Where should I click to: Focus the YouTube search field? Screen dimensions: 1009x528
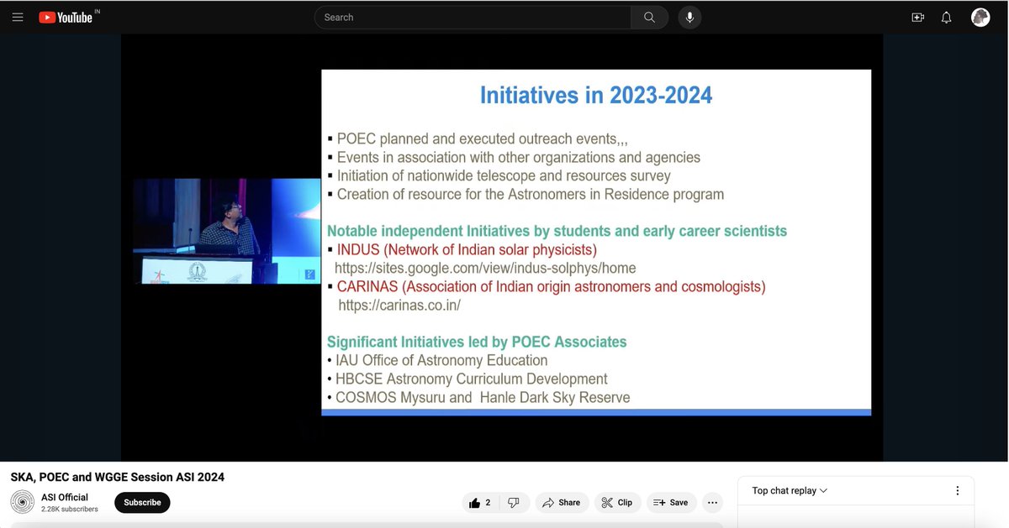point(473,18)
